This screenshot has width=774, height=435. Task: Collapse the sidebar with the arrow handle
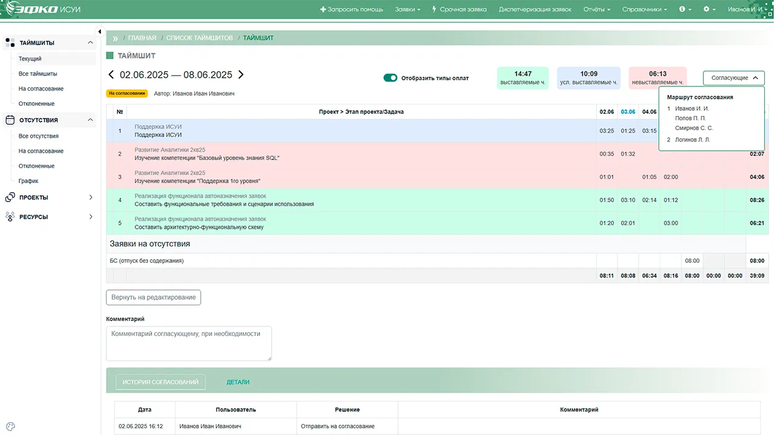click(x=99, y=31)
